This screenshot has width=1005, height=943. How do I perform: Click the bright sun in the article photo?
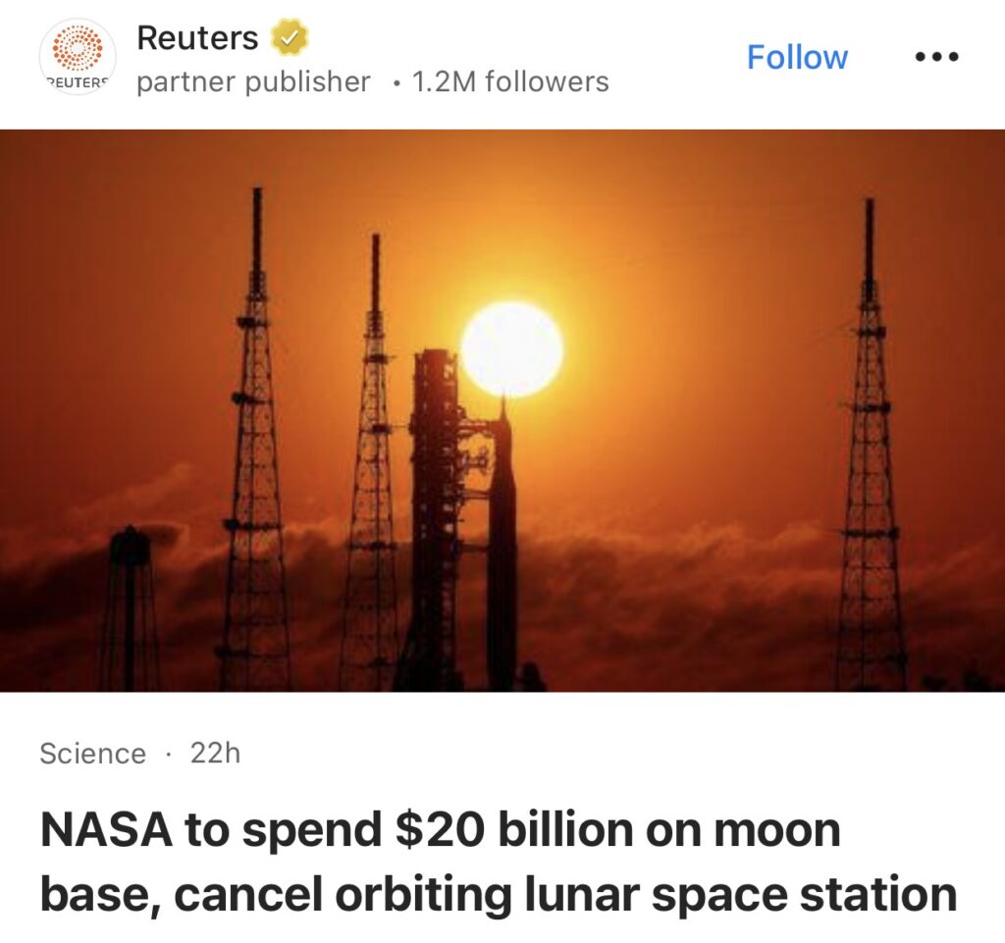tap(511, 349)
